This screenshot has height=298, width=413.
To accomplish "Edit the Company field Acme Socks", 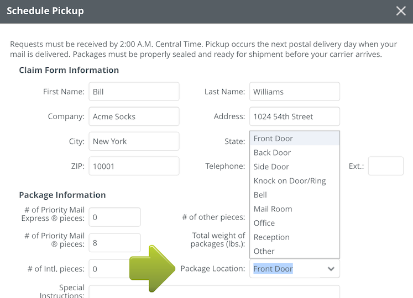I will coord(134,116).
